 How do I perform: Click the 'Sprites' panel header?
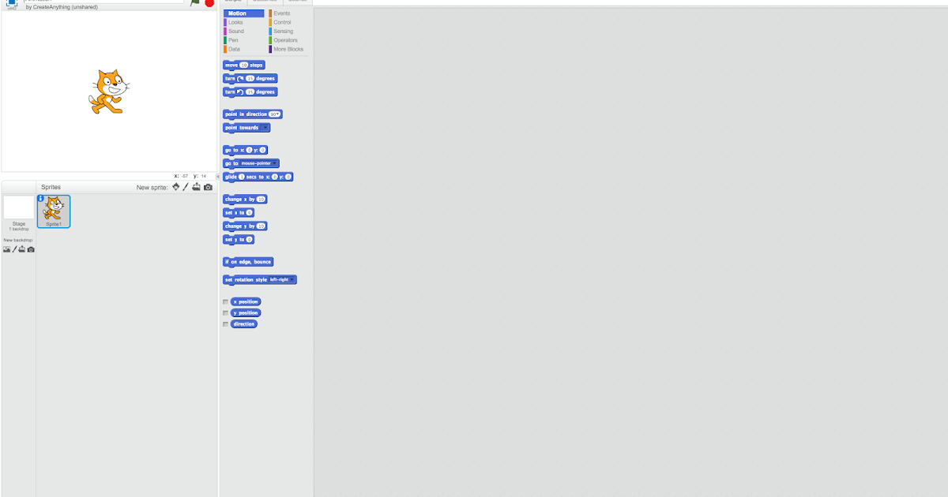[x=51, y=188]
